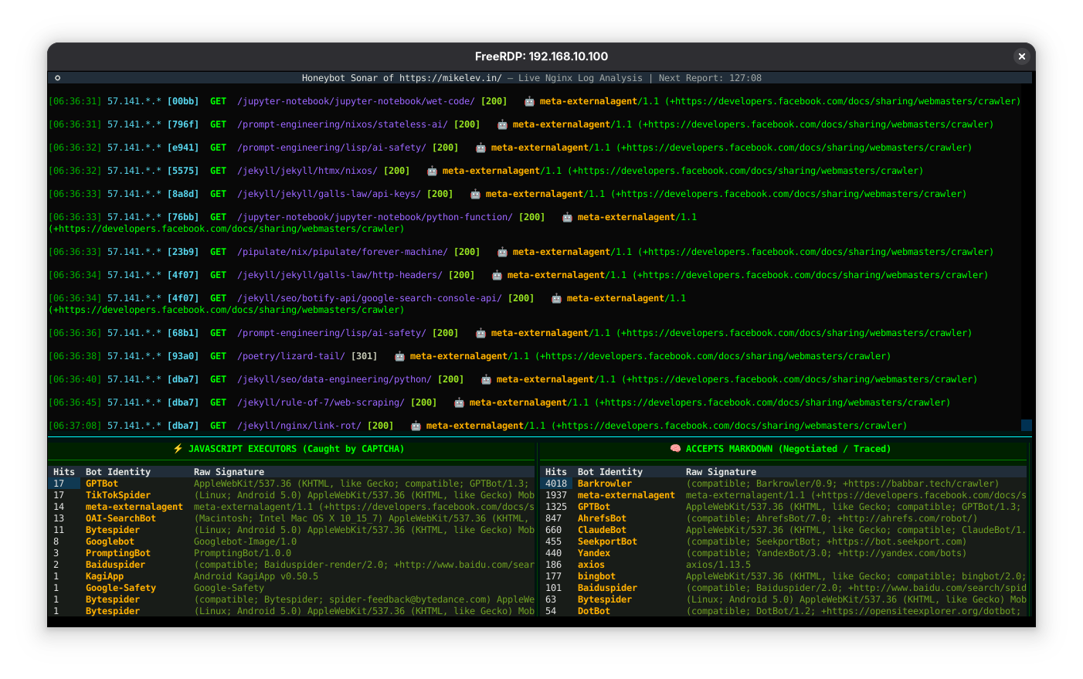This screenshot has width=1083, height=679.
Task: Click the lightning bolt icon on JAVASCRIPT EXECUTORS header
Action: click(177, 449)
